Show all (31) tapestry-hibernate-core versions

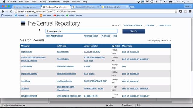(x=92, y=74)
